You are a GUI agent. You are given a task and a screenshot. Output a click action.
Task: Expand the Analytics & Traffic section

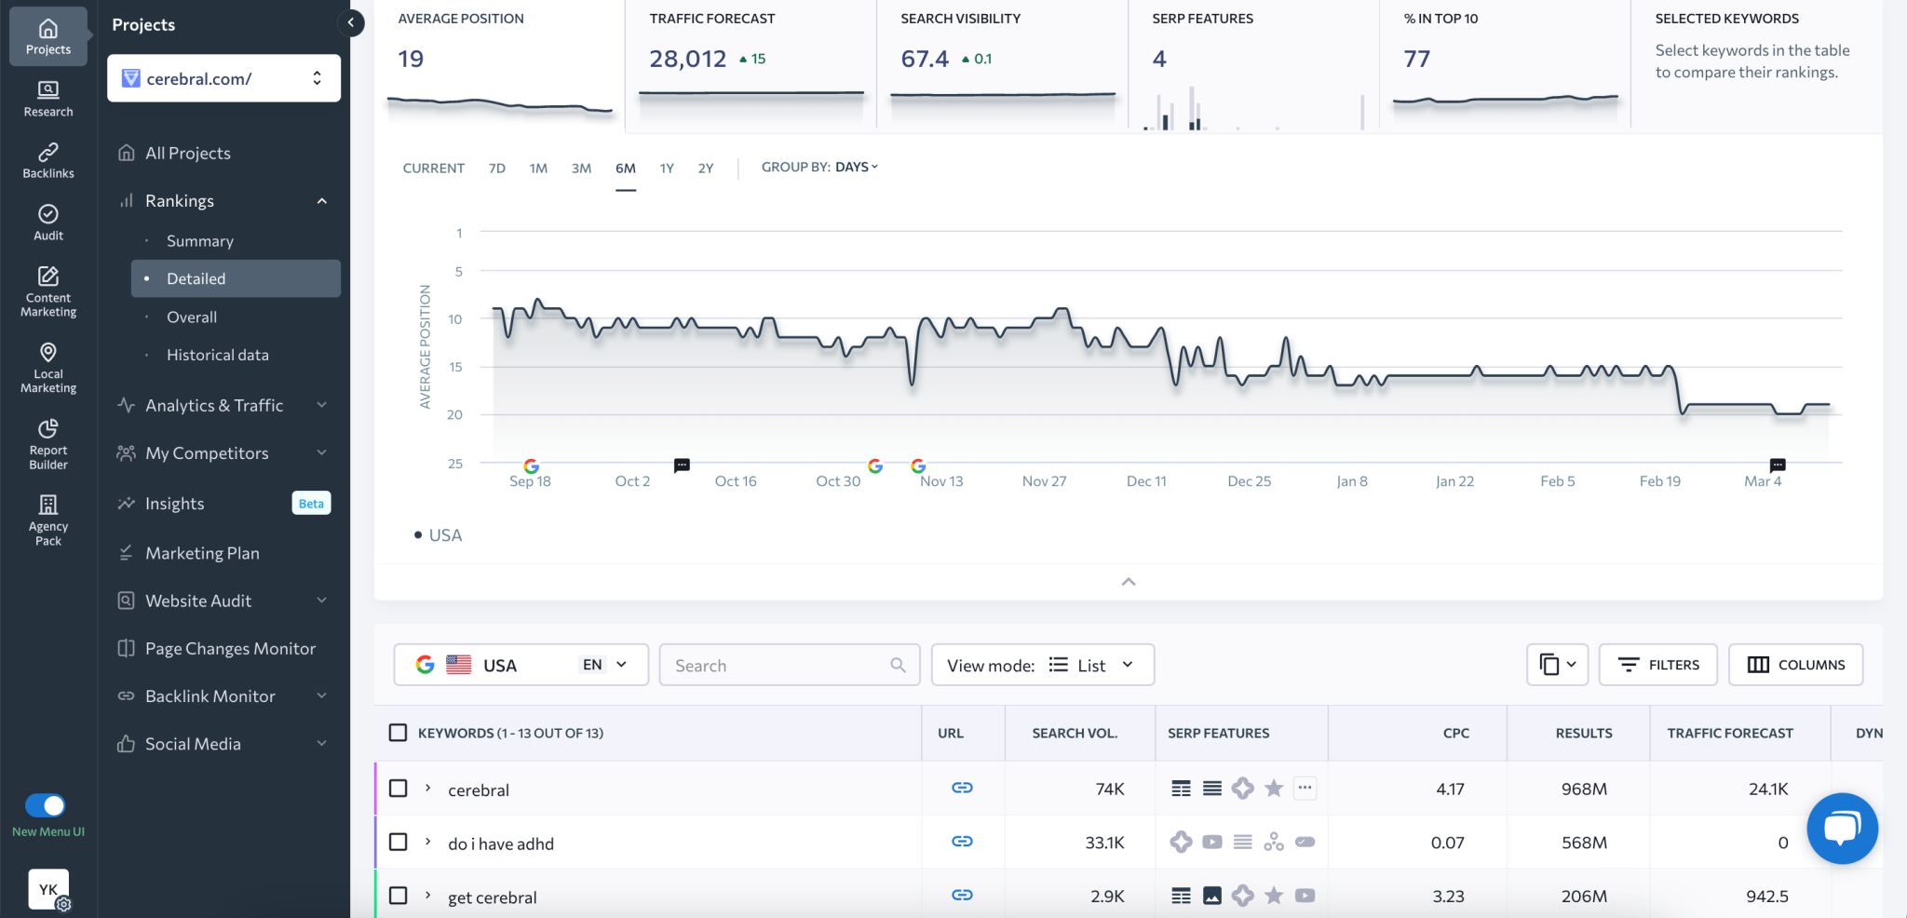click(215, 405)
